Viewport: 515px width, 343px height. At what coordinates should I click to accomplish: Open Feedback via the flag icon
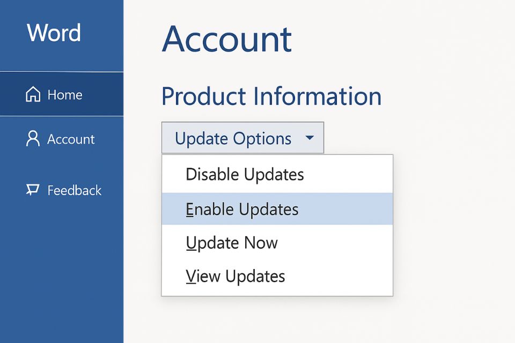click(33, 190)
